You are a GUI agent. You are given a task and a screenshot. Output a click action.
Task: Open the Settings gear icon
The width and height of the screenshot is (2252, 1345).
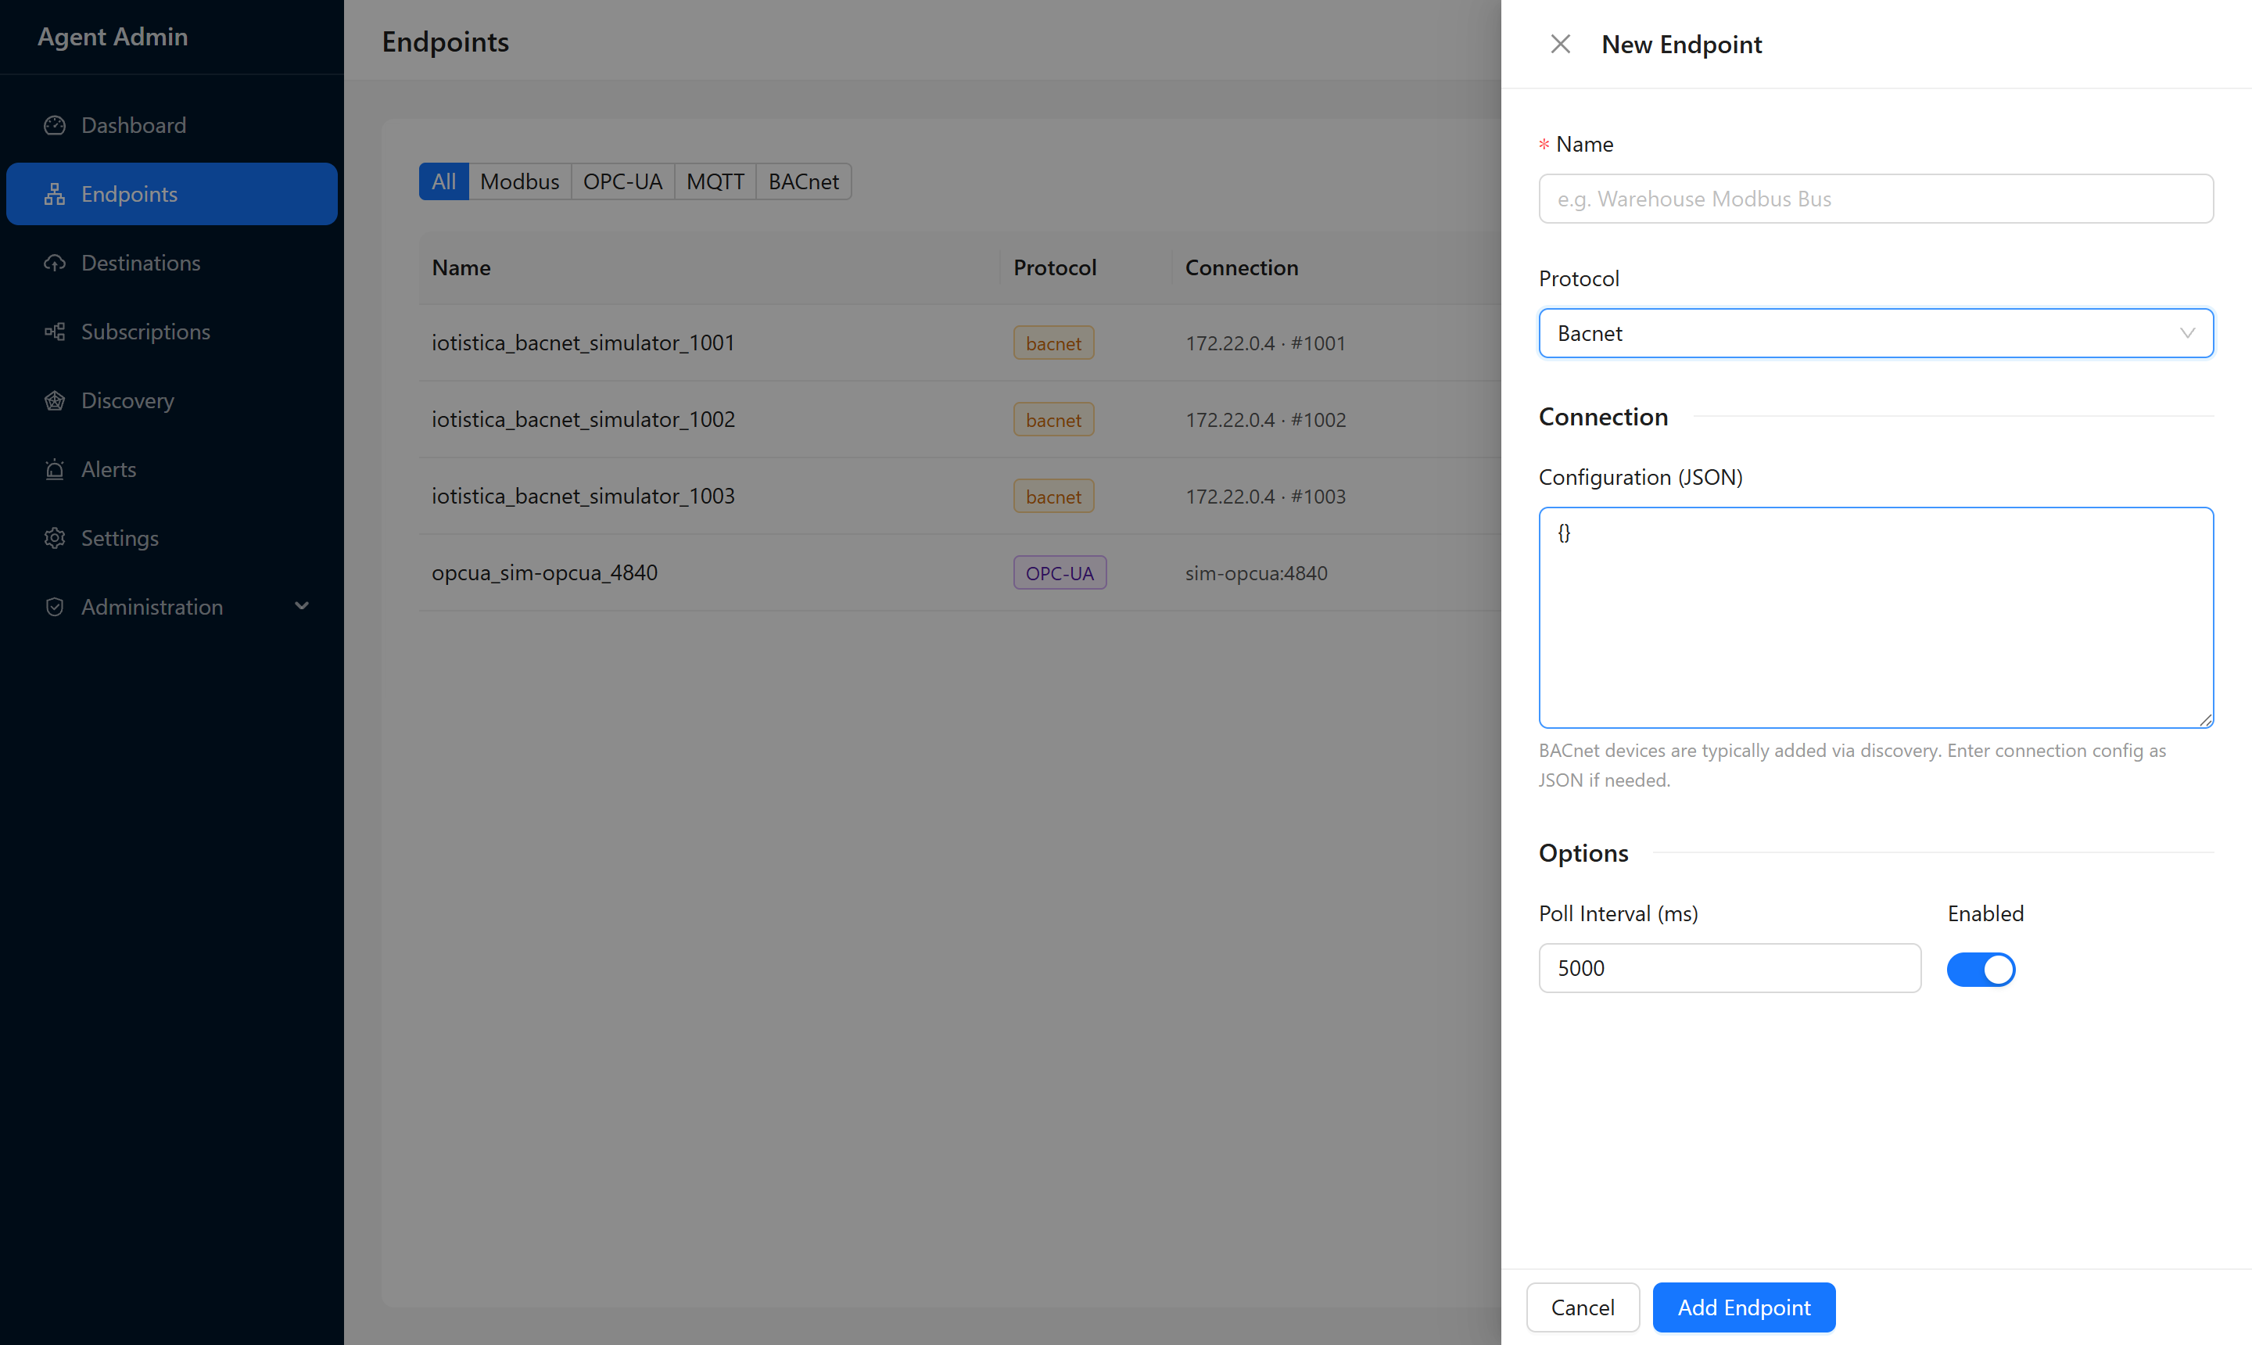pos(55,538)
